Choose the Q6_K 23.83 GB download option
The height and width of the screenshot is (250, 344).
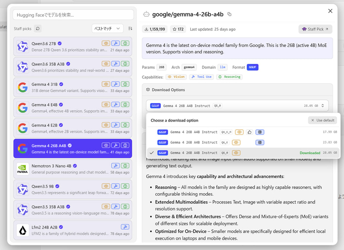[x=243, y=143]
